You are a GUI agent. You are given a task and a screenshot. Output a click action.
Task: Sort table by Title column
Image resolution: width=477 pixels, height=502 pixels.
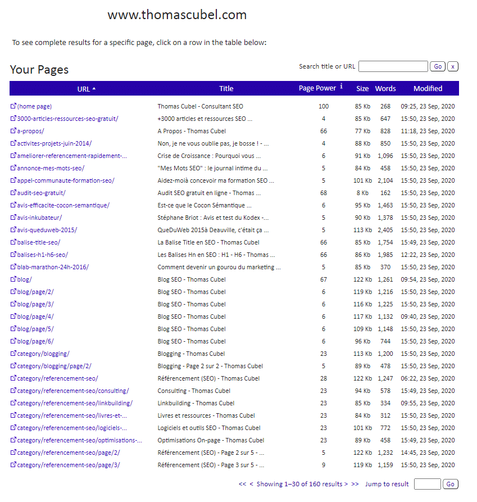[226, 89]
